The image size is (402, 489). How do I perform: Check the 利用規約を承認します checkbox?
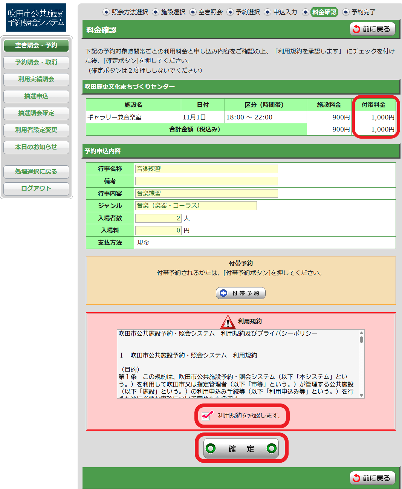point(206,416)
